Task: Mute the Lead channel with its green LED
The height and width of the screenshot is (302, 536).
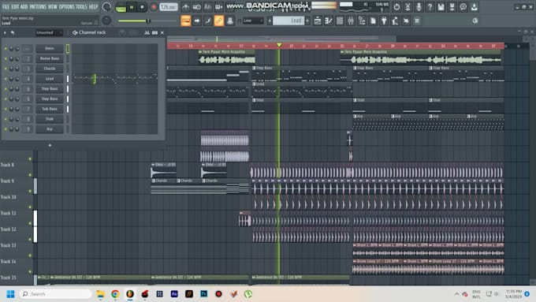Action: point(6,79)
